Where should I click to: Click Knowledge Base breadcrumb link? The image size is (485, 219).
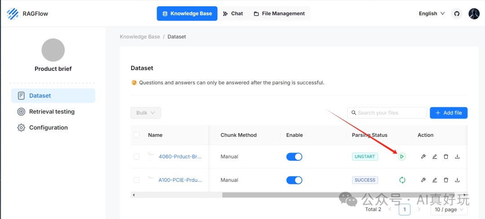click(x=140, y=37)
